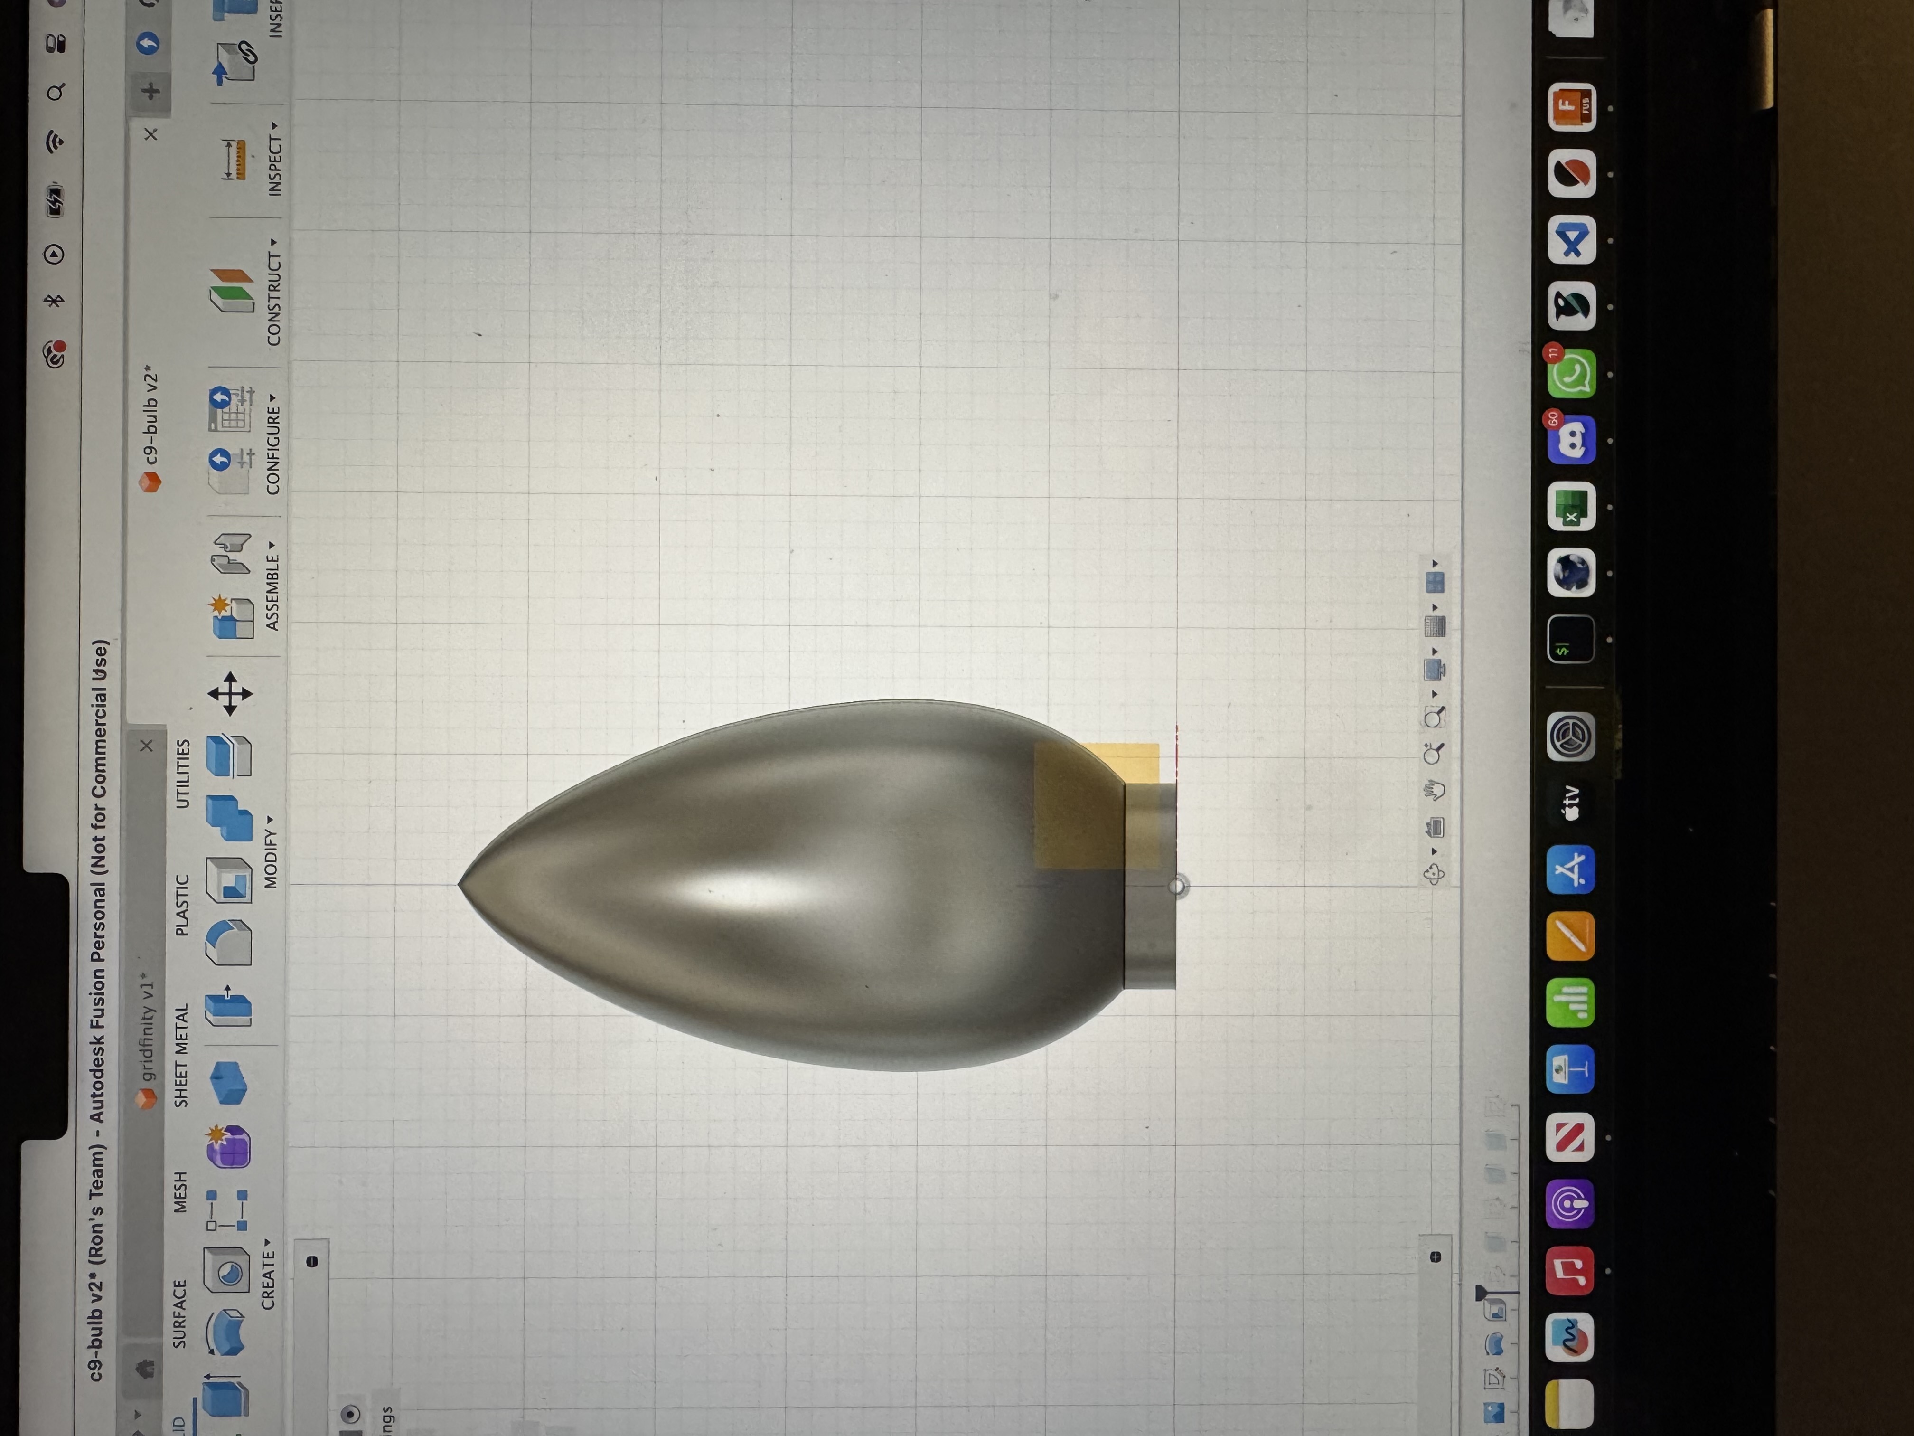Image resolution: width=1914 pixels, height=1436 pixels.
Task: Switch to the UTILITIES ribbon tab
Action: click(x=183, y=773)
